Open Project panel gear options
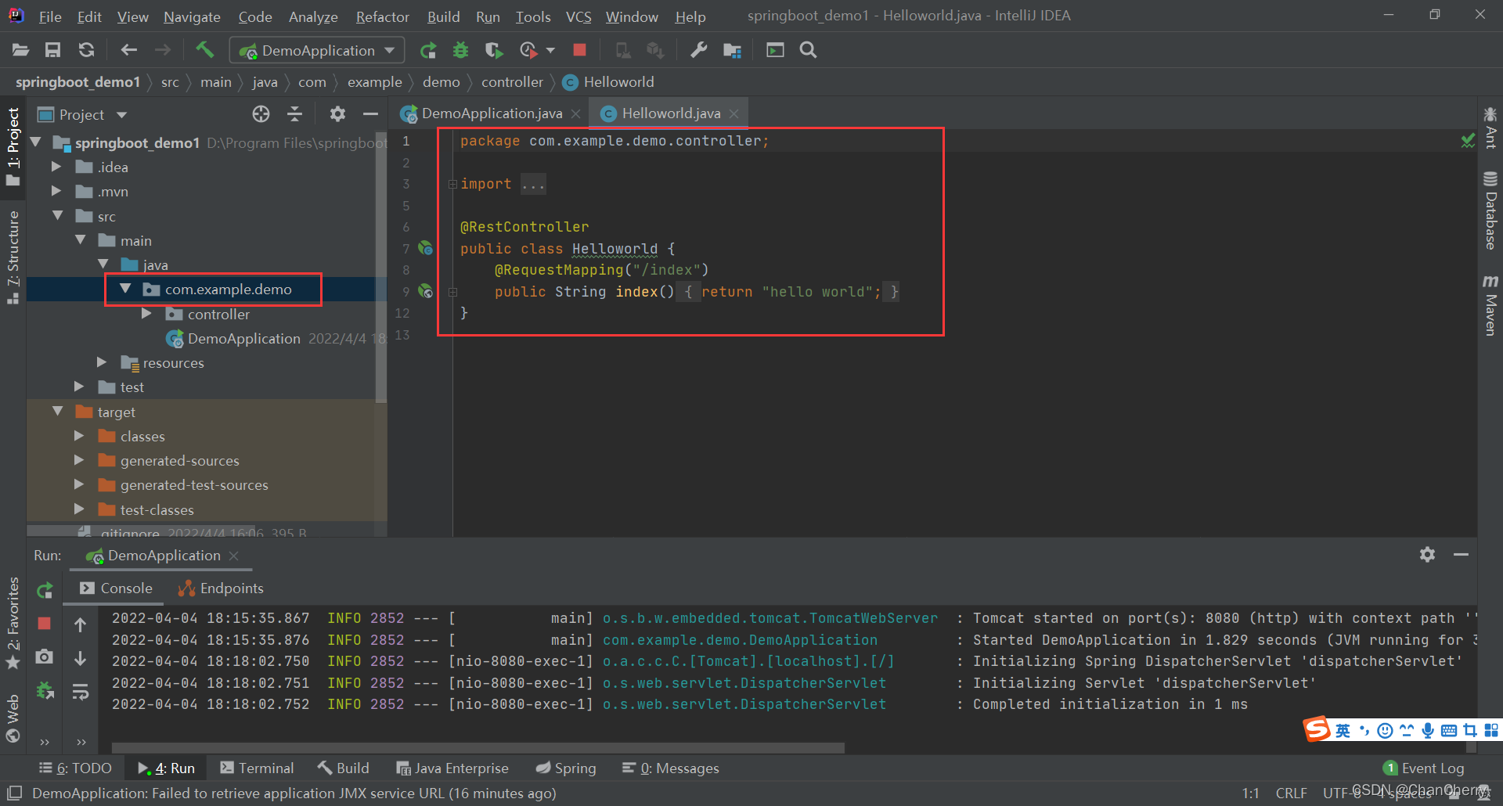 [x=337, y=114]
